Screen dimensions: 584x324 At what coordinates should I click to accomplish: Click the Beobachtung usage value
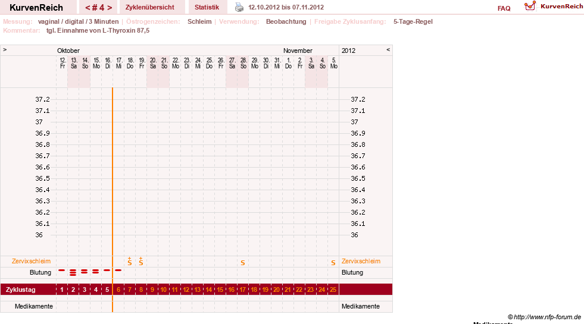286,21
